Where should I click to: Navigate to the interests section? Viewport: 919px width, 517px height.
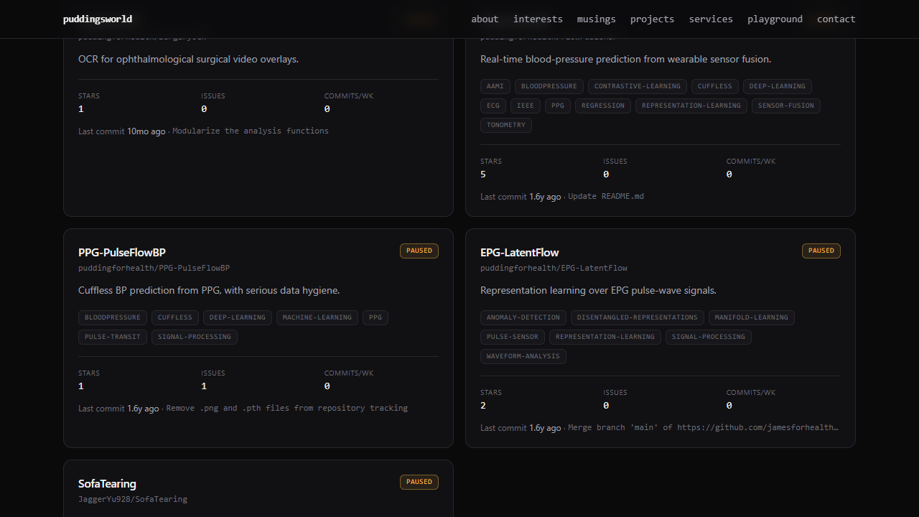(538, 19)
